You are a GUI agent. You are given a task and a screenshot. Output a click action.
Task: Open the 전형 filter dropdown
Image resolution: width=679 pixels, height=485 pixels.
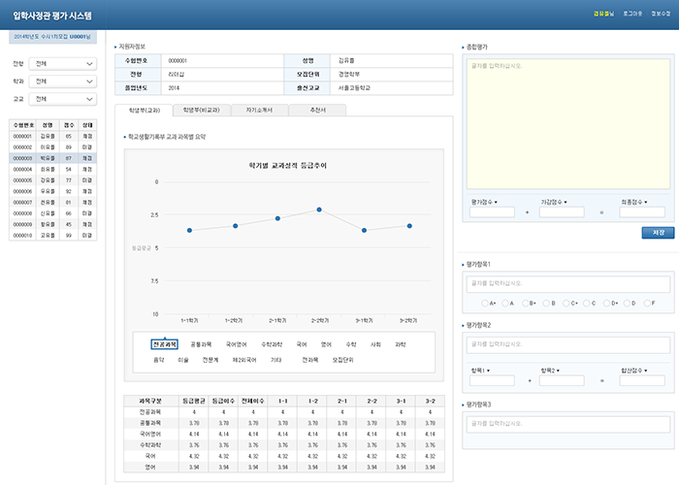pyautogui.click(x=63, y=64)
